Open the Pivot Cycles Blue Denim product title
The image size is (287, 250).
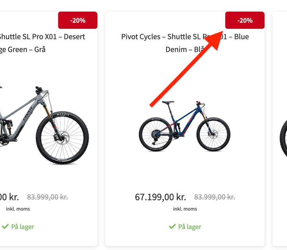[x=185, y=43]
